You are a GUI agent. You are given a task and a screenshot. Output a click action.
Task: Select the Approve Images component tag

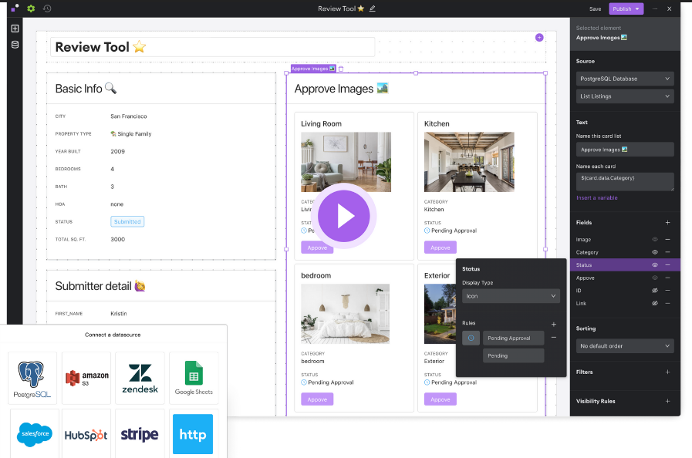point(313,69)
